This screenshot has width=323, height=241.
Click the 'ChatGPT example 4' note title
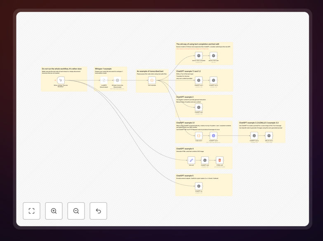tap(185, 149)
